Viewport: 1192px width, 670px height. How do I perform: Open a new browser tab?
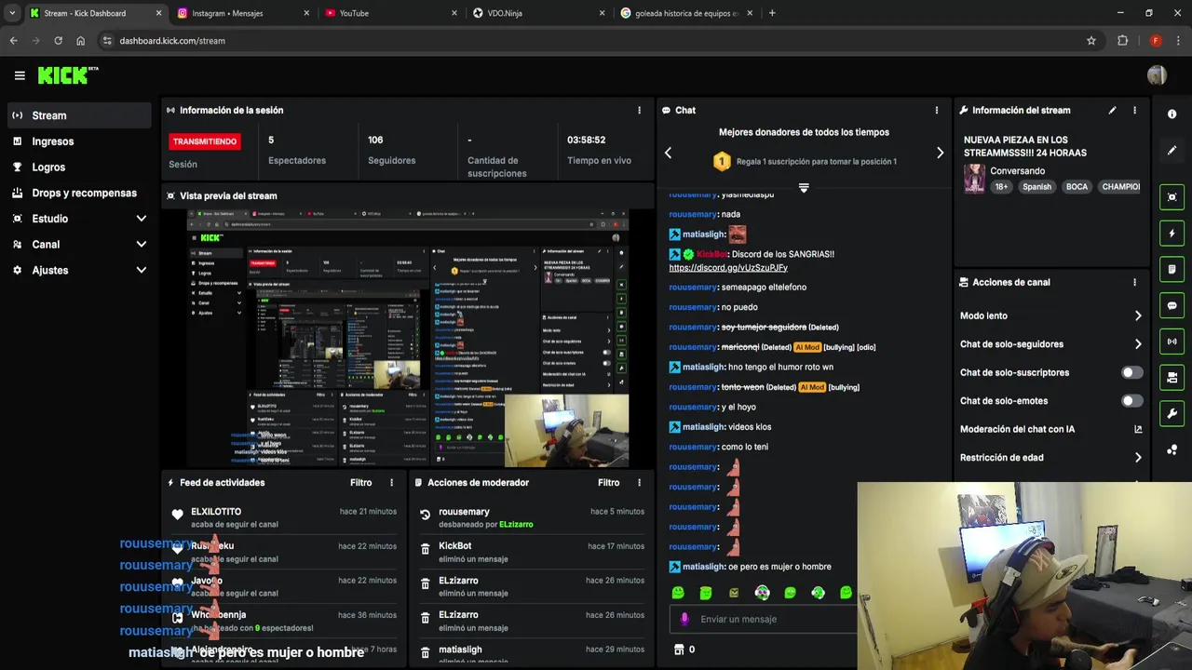click(x=772, y=13)
